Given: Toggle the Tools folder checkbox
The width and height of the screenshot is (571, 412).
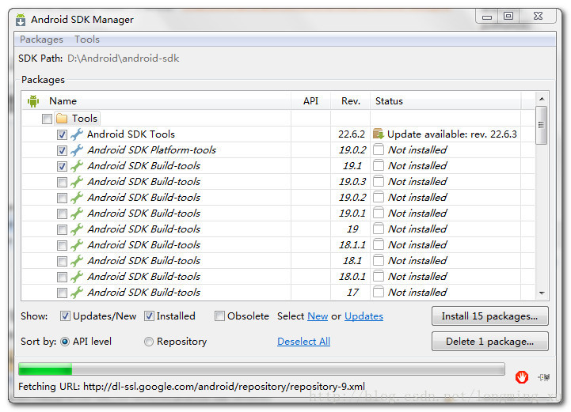Looking at the screenshot, I should 47,119.
